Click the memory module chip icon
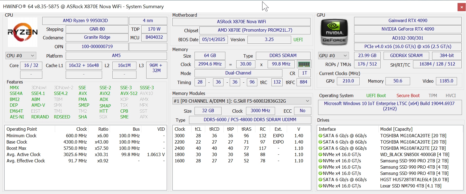Image resolution: width=466 pixels, height=194 pixels. (x=304, y=64)
